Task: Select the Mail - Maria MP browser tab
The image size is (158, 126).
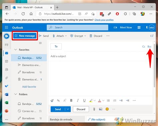Action: click(32, 8)
